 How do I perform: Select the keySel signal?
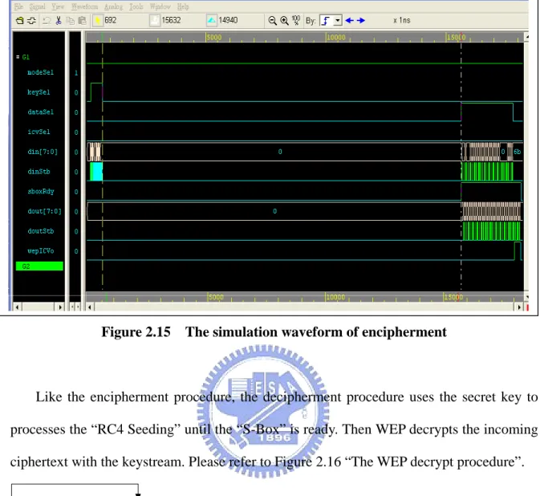pyautogui.click(x=39, y=92)
